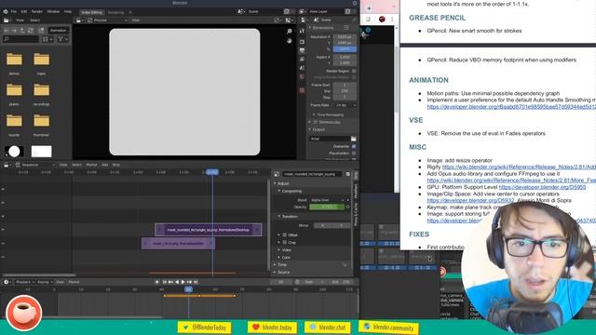Click the preview zoom magnifier icon
596x335 pixels.
[290, 31]
